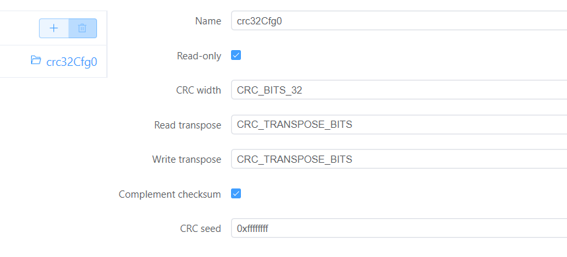Select crc32Cfg0 in the configuration list
The image size is (567, 257).
71,62
